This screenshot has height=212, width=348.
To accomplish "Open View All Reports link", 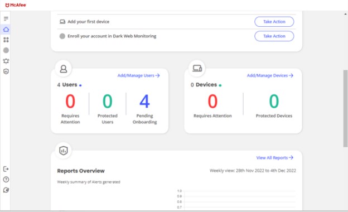I will click(x=275, y=158).
